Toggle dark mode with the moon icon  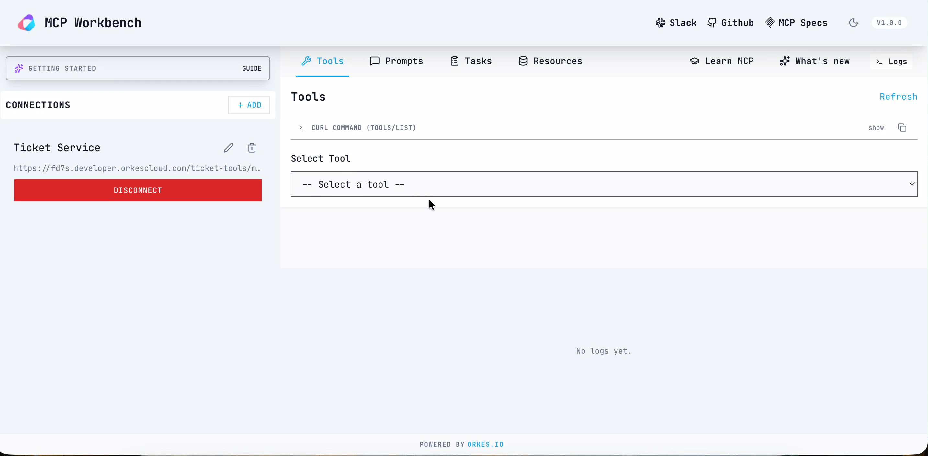[854, 23]
